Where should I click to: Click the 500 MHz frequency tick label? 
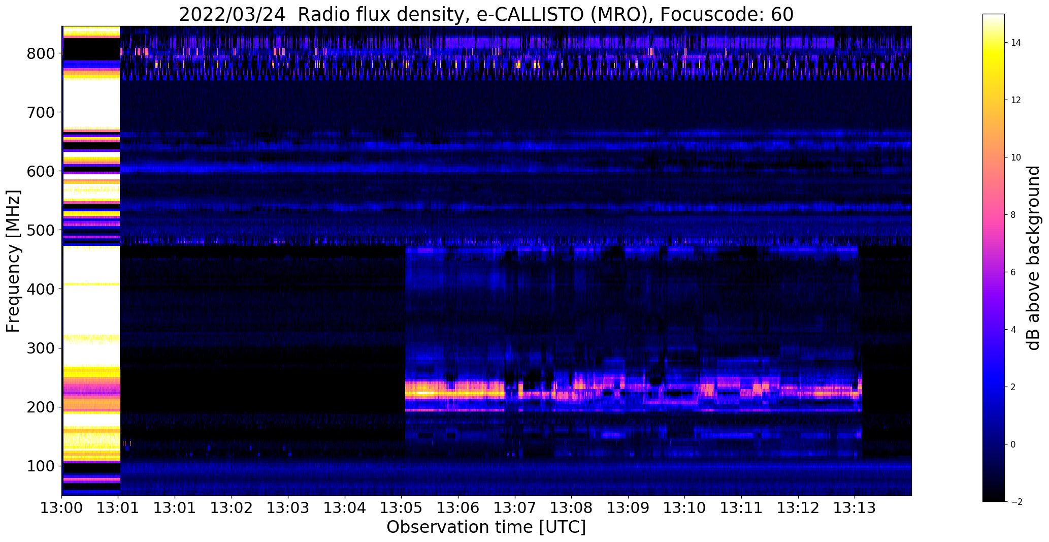pyautogui.click(x=42, y=230)
